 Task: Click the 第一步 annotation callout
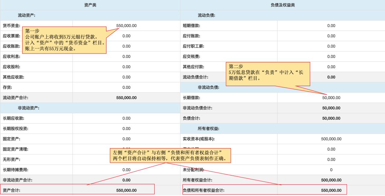(x=64, y=40)
